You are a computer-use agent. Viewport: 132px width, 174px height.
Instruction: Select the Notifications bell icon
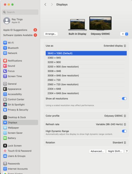[x=5, y=61]
